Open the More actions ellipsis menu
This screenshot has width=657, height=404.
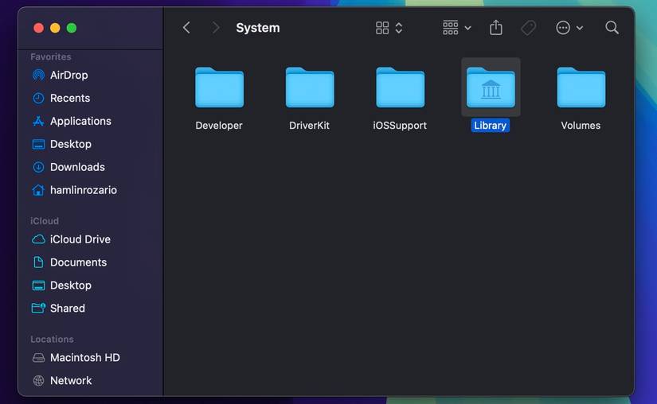coord(569,28)
